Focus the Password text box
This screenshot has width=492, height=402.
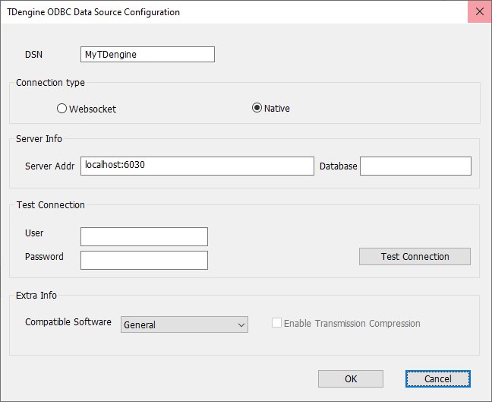144,261
